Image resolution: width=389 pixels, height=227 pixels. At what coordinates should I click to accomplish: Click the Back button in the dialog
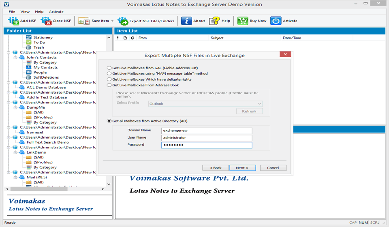(x=215, y=168)
